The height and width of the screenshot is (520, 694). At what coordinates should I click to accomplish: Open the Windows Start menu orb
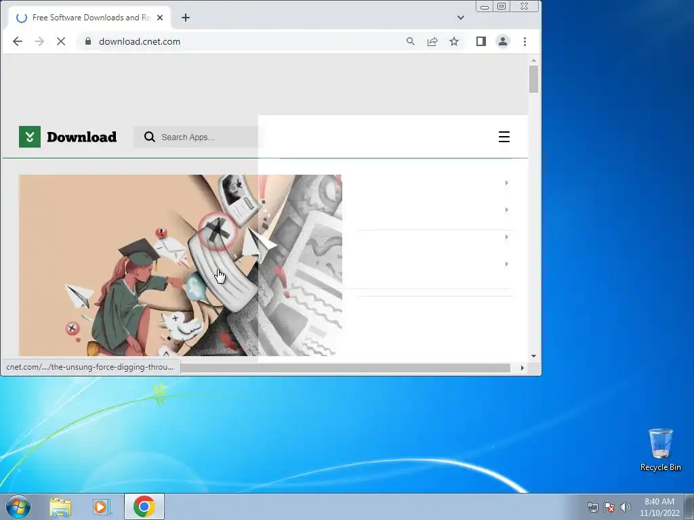[18, 506]
